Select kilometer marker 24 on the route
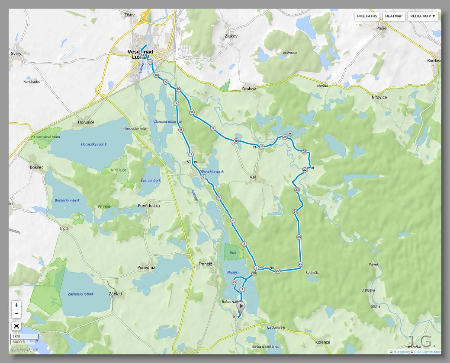This screenshot has height=363, width=450. pos(295,212)
